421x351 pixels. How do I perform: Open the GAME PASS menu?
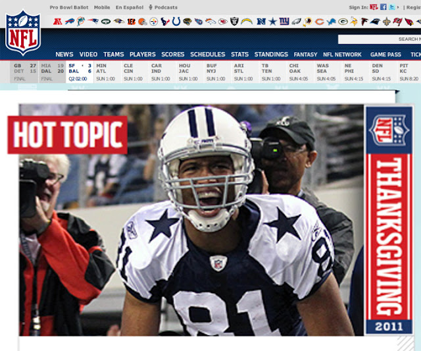386,55
